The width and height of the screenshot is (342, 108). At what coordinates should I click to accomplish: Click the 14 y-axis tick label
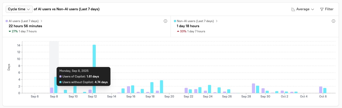pos(19,45)
